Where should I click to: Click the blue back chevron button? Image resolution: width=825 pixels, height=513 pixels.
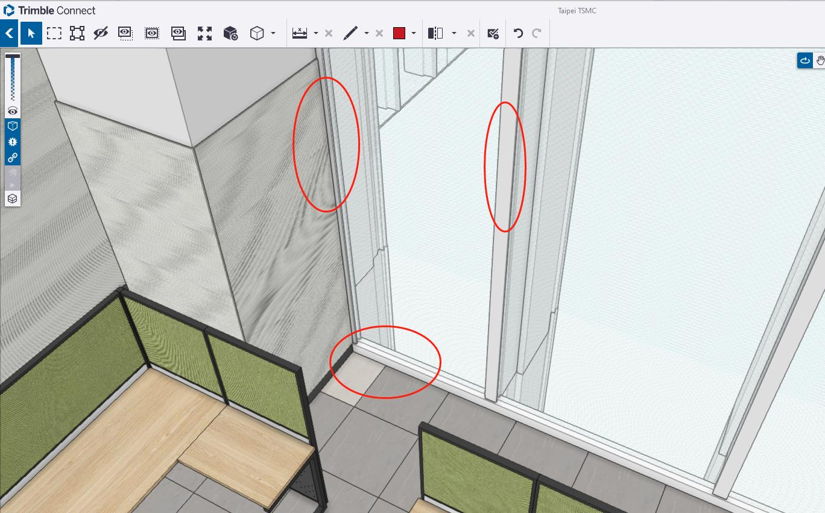pos(9,34)
